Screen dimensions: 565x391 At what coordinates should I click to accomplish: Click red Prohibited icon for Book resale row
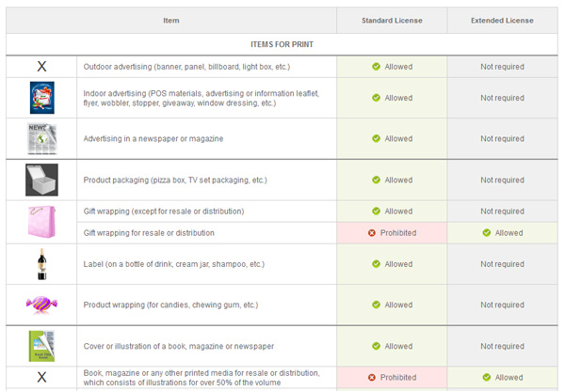pos(372,377)
